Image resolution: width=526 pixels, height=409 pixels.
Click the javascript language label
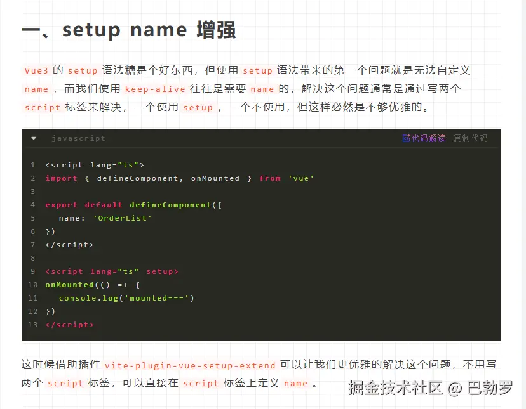pyautogui.click(x=78, y=138)
